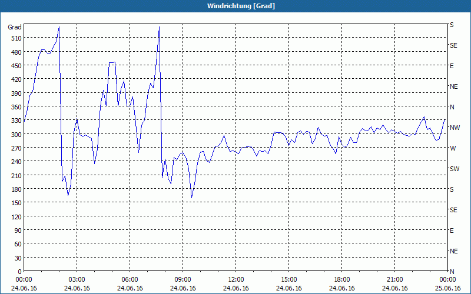Click the 21:00 time axis label
The image size is (471, 294).
394,280
